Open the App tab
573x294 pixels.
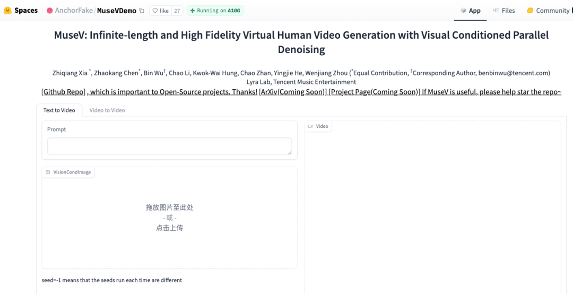[x=470, y=11]
